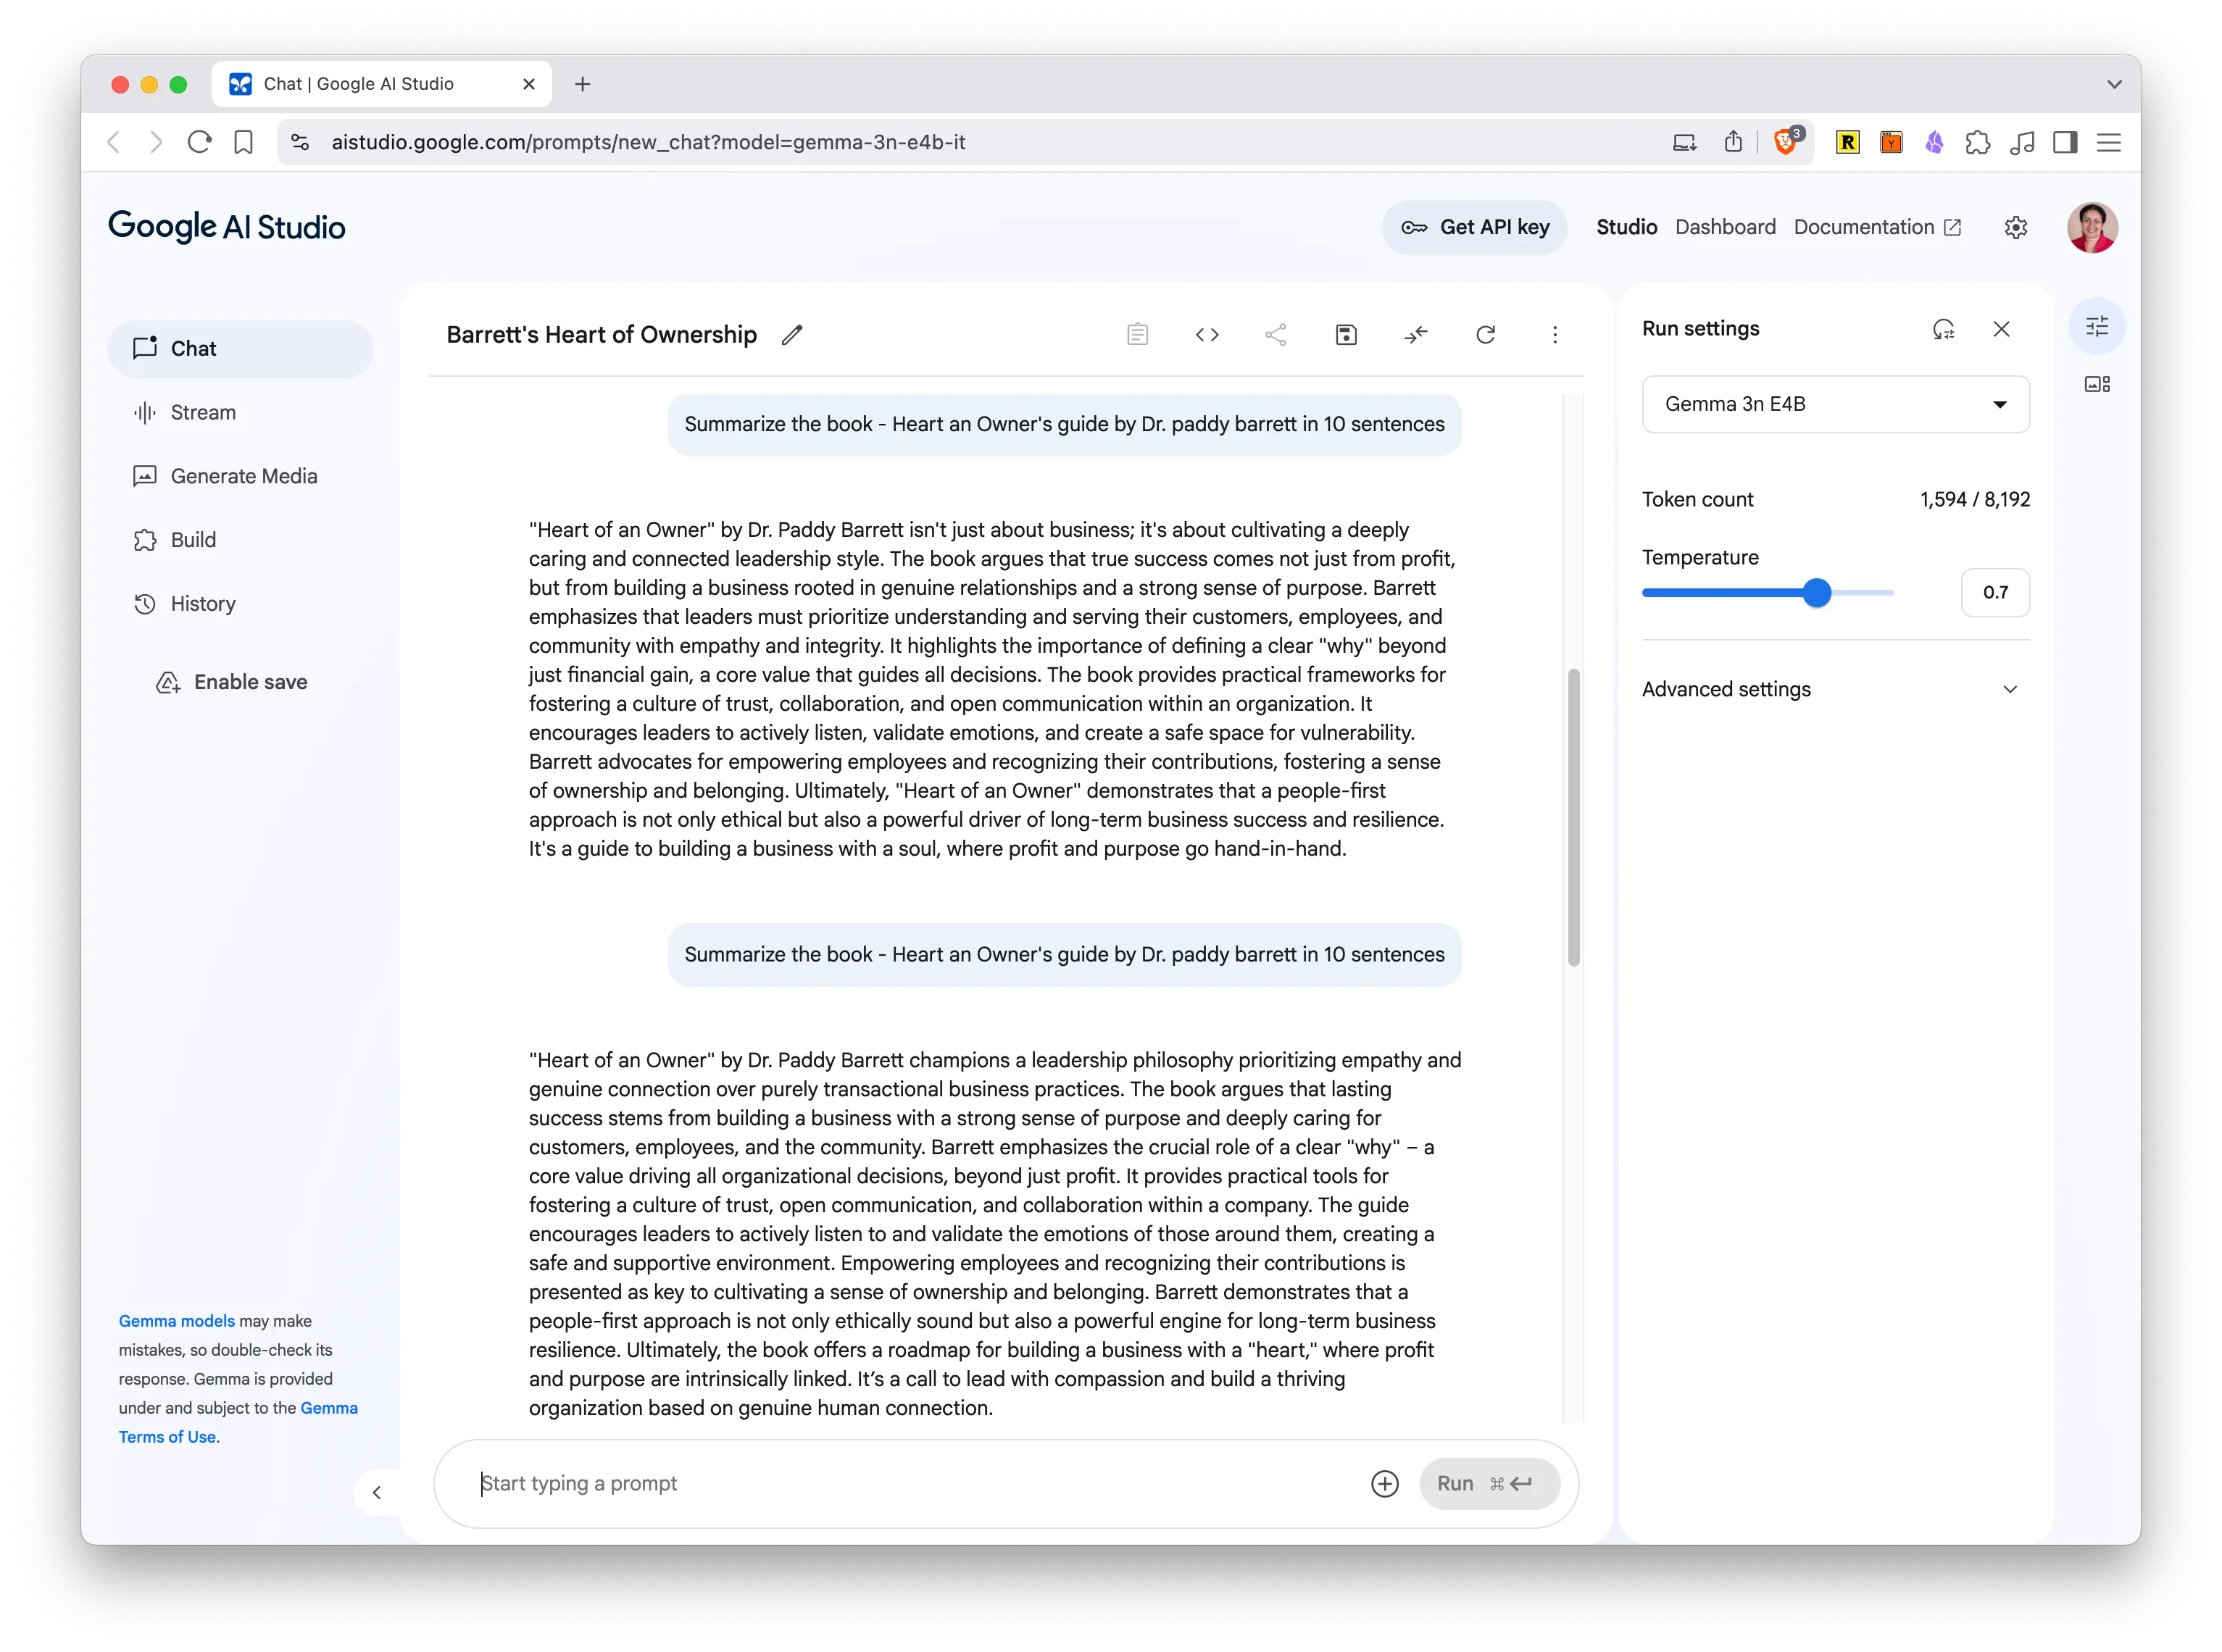The height and width of the screenshot is (1652, 2222).
Task: Click the pencil icon to edit chat title
Action: pyautogui.click(x=792, y=335)
